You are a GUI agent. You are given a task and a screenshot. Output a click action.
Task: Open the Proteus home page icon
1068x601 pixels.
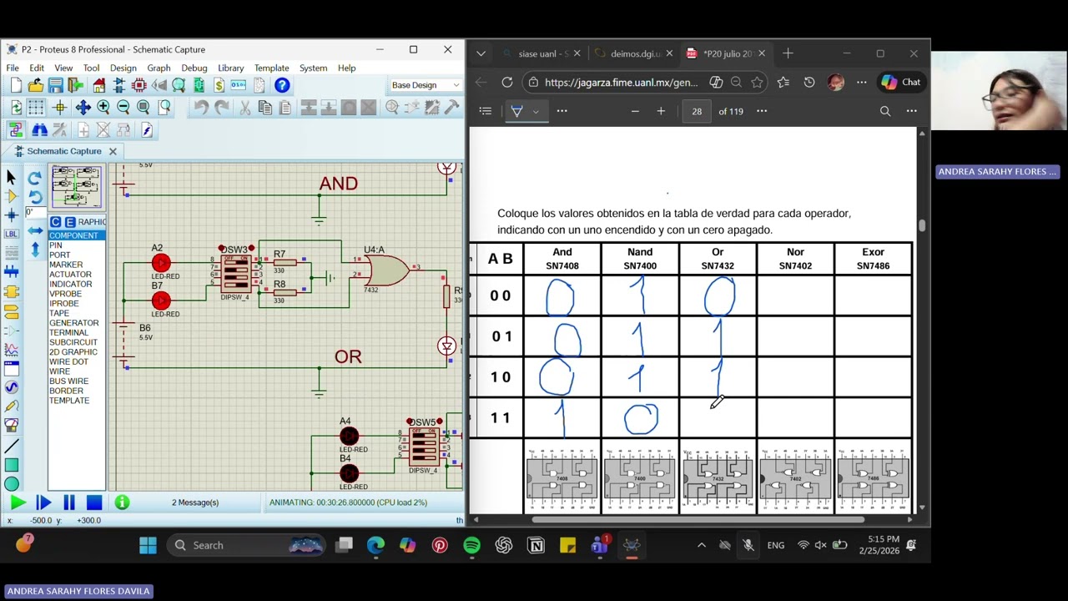tap(99, 85)
